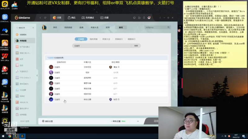Open 最终幻想14 in the sidebar
The image size is (248, 139).
point(25,108)
